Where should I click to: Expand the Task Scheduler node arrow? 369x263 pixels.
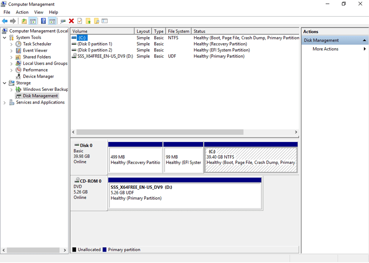coord(11,44)
